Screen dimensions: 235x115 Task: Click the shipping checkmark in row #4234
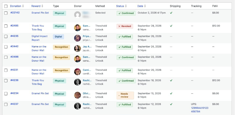171,93
